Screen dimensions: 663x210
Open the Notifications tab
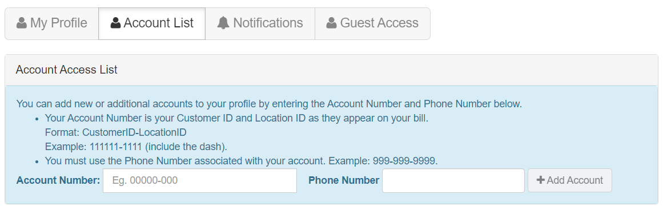click(x=260, y=23)
